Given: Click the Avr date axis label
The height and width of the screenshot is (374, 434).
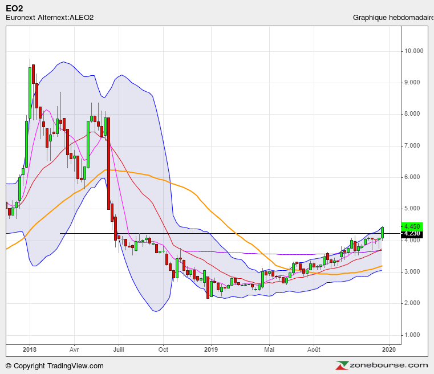Looking at the screenshot, I should click(74, 349).
